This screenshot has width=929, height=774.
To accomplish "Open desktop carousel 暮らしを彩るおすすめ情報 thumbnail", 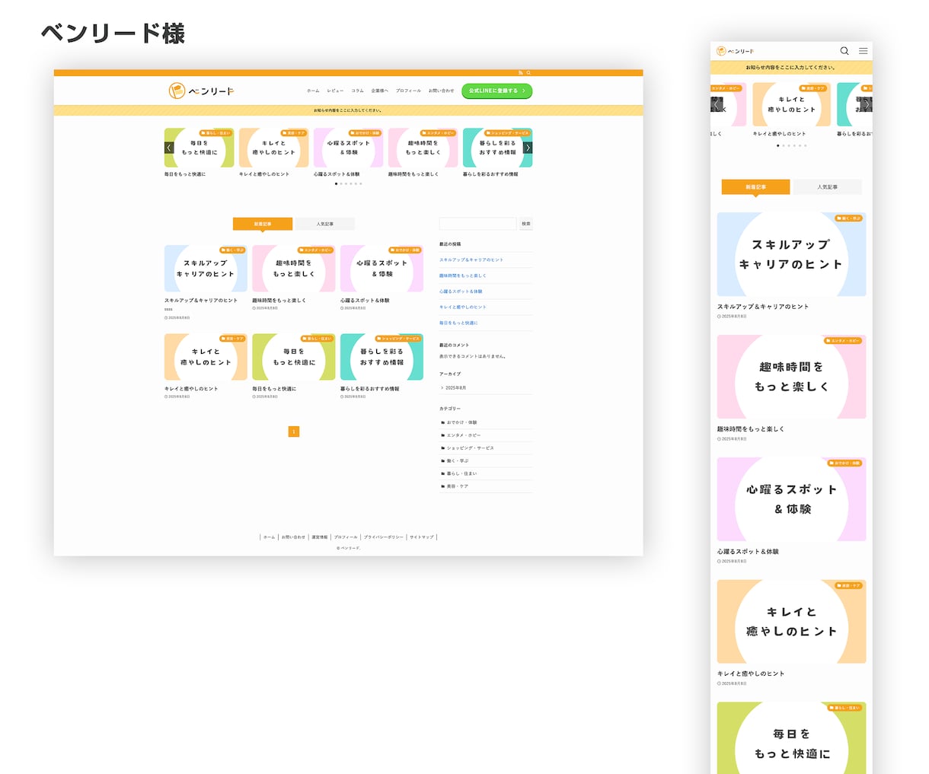I will pyautogui.click(x=497, y=148).
